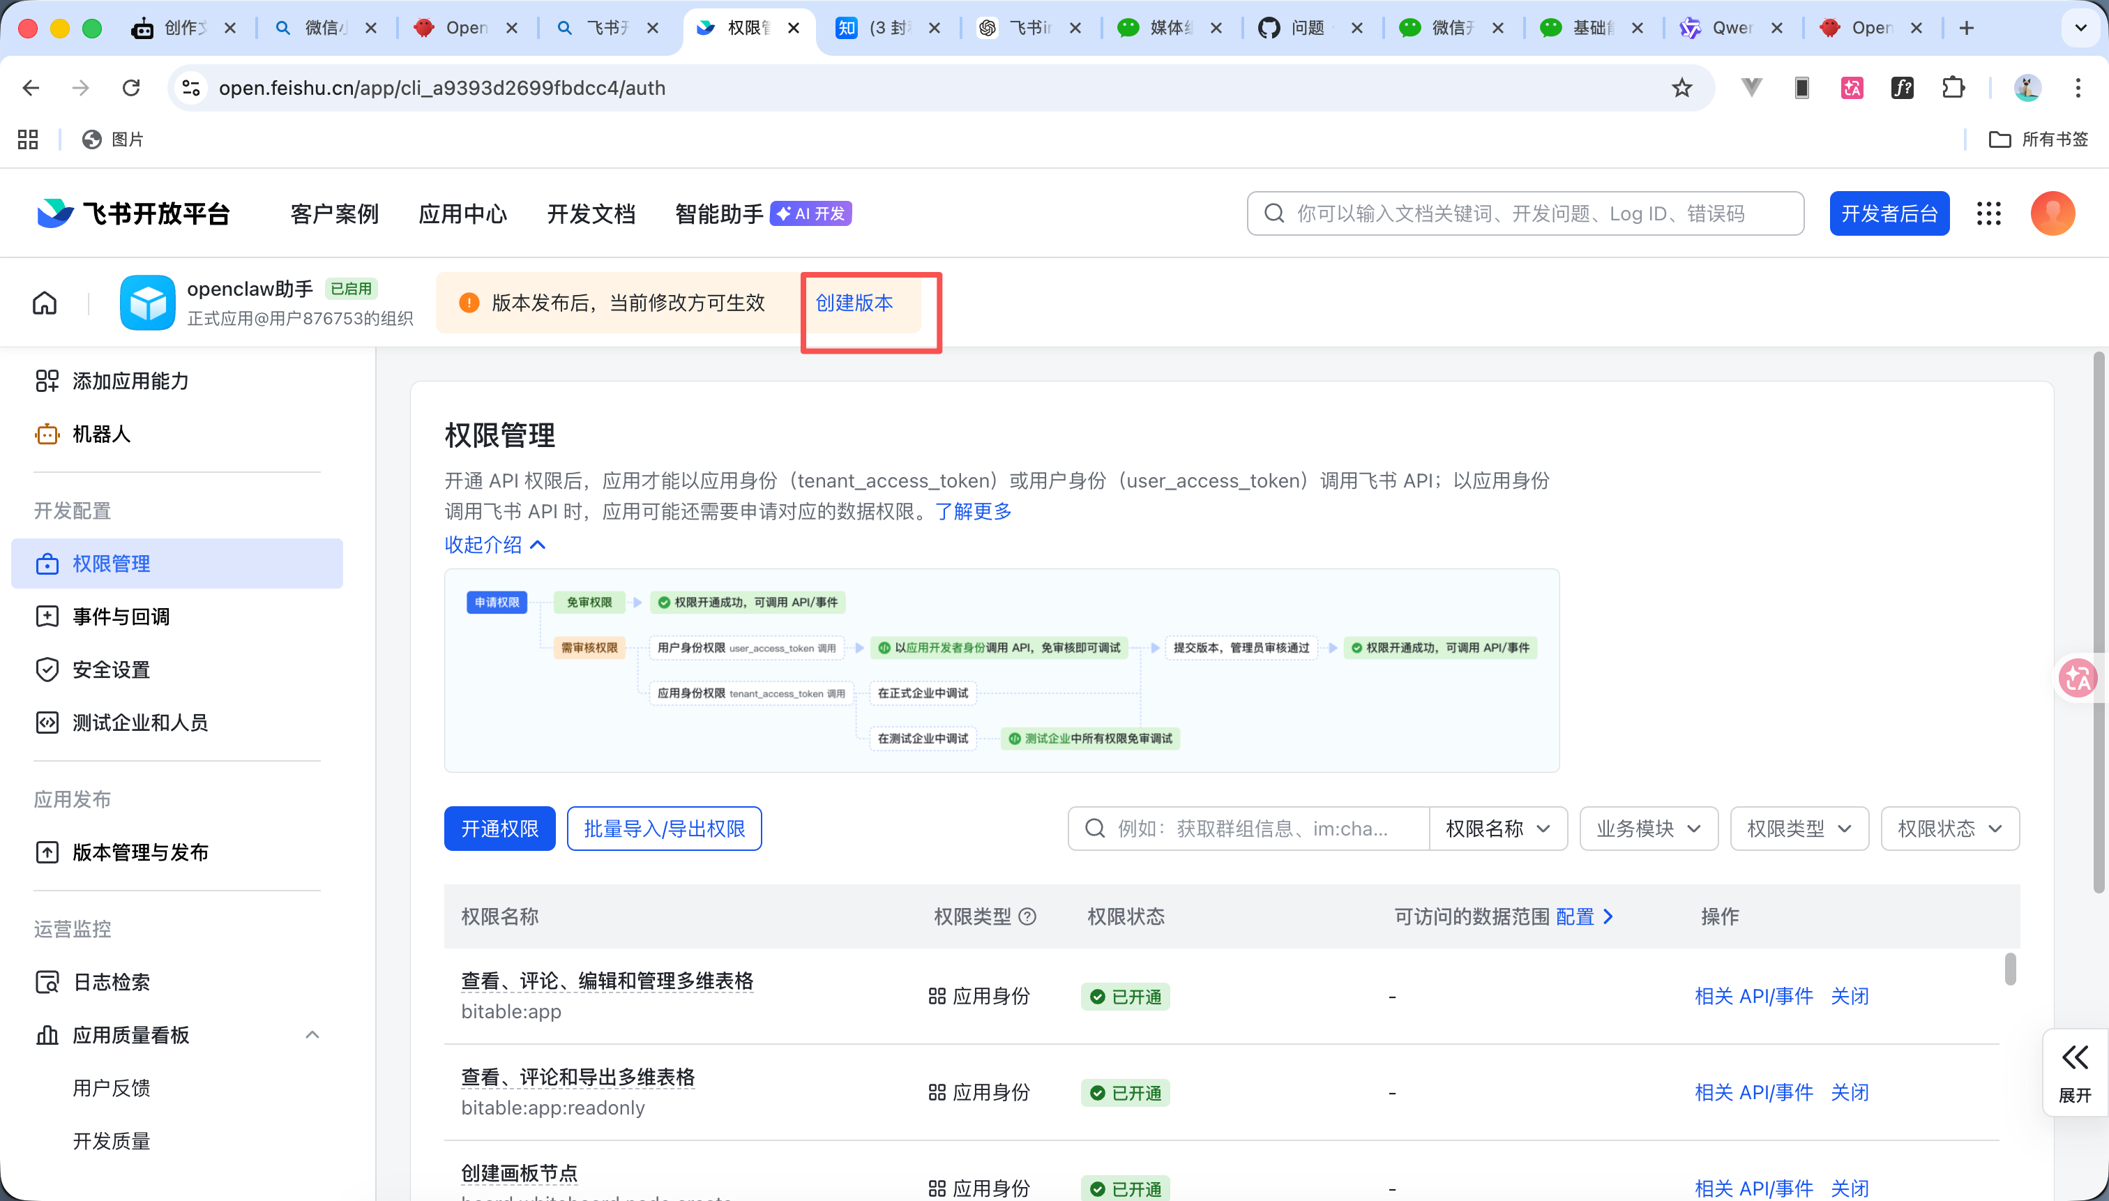Open 日志检索 log search
This screenshot has width=2109, height=1201.
(x=110, y=981)
